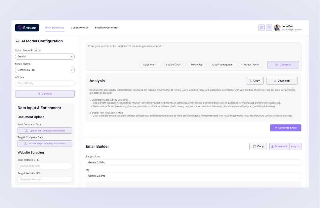Viewport: 320px width, 208px height.
Task: Click the help question mark icon
Action: click(x=261, y=28)
